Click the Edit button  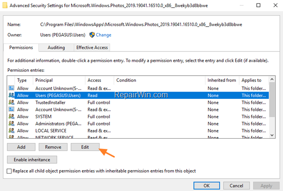coord(85,147)
